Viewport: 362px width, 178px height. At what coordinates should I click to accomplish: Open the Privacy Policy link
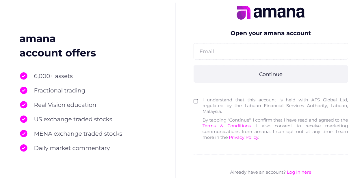tap(244, 137)
